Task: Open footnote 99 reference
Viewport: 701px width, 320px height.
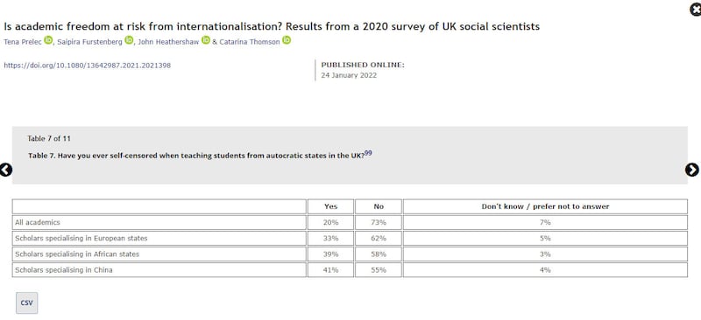Action: tap(368, 153)
